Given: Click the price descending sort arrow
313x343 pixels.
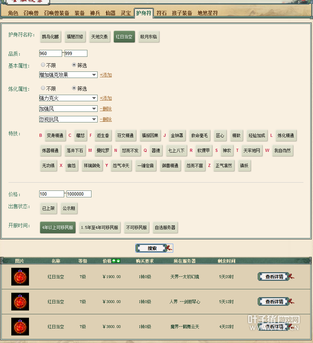Looking at the screenshot, I should pyautogui.click(x=118, y=261).
